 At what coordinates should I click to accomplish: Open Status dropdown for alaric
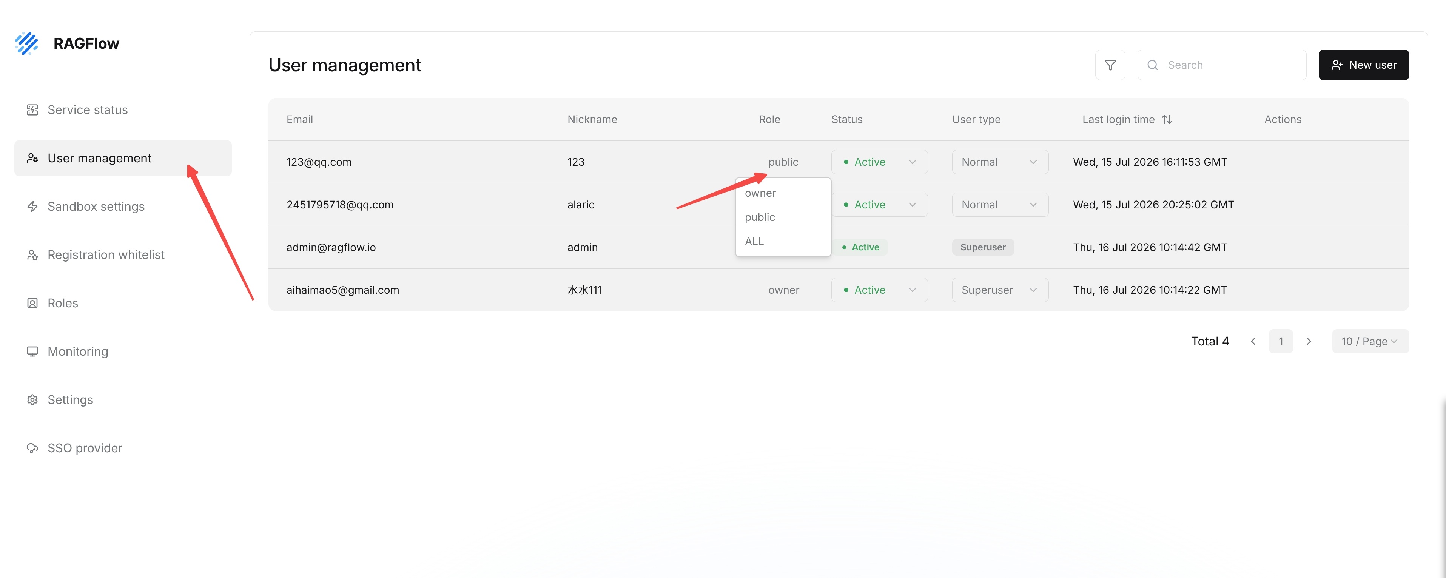[x=879, y=205]
